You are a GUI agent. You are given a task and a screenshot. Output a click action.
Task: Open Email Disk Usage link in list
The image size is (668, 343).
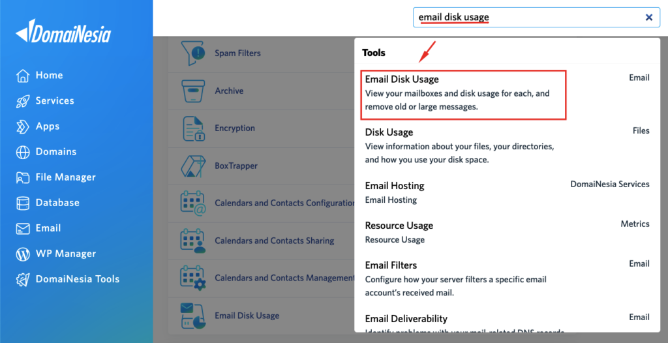247,316
